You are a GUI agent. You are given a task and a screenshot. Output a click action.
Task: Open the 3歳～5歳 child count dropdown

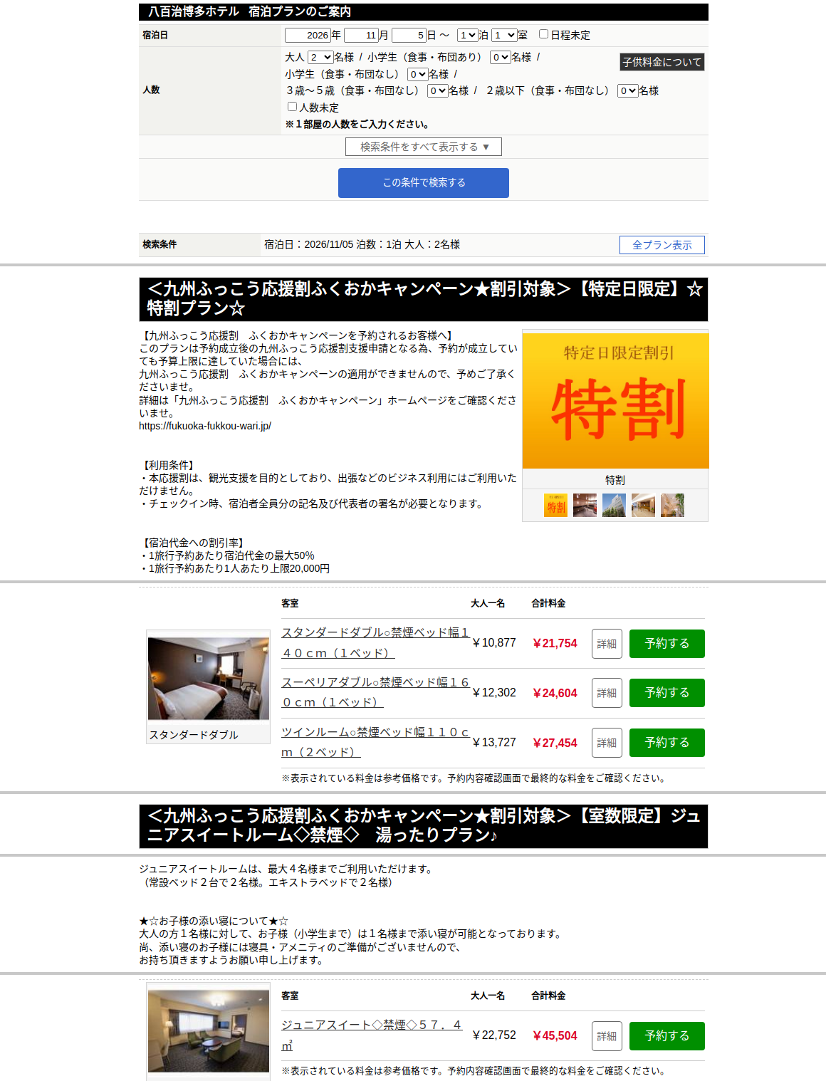pos(438,90)
